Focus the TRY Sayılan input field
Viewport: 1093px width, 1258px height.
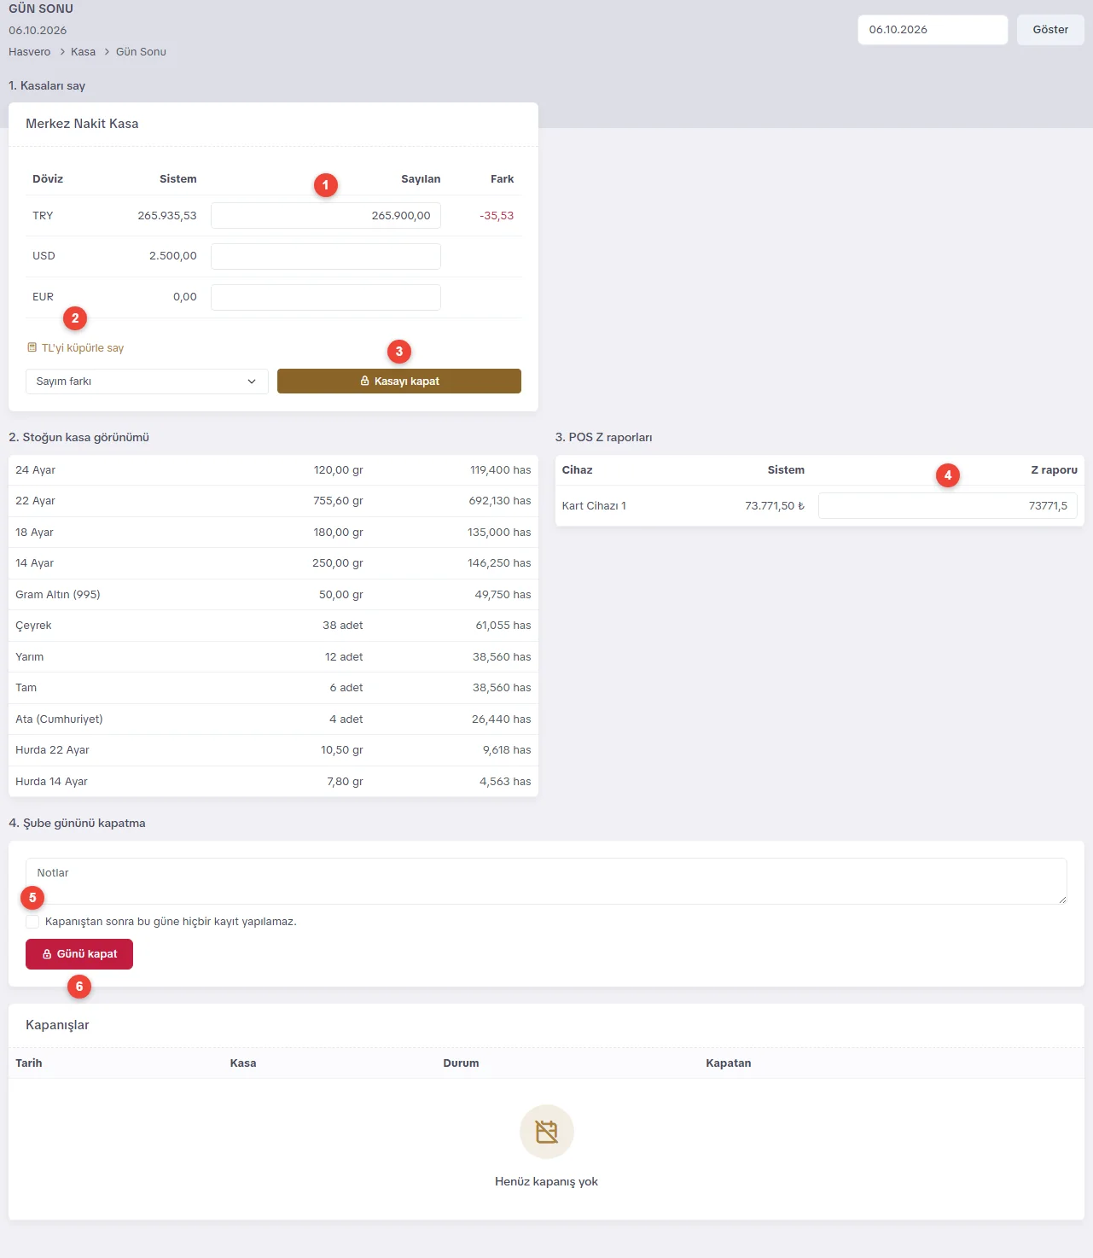tap(326, 216)
